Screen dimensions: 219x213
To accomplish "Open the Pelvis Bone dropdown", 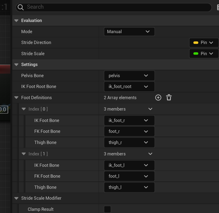I will tap(129, 76).
